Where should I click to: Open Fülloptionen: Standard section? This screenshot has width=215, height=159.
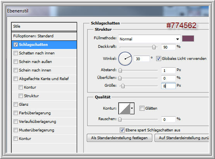tap(44, 36)
